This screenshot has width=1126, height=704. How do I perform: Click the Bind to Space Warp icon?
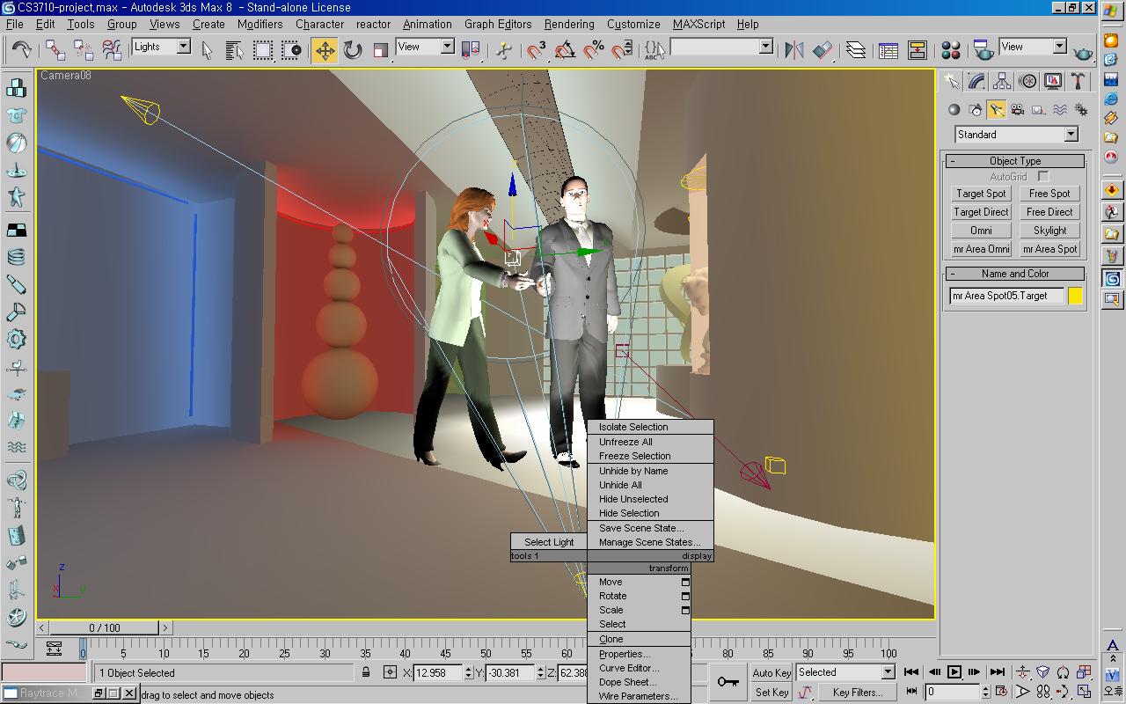point(111,49)
